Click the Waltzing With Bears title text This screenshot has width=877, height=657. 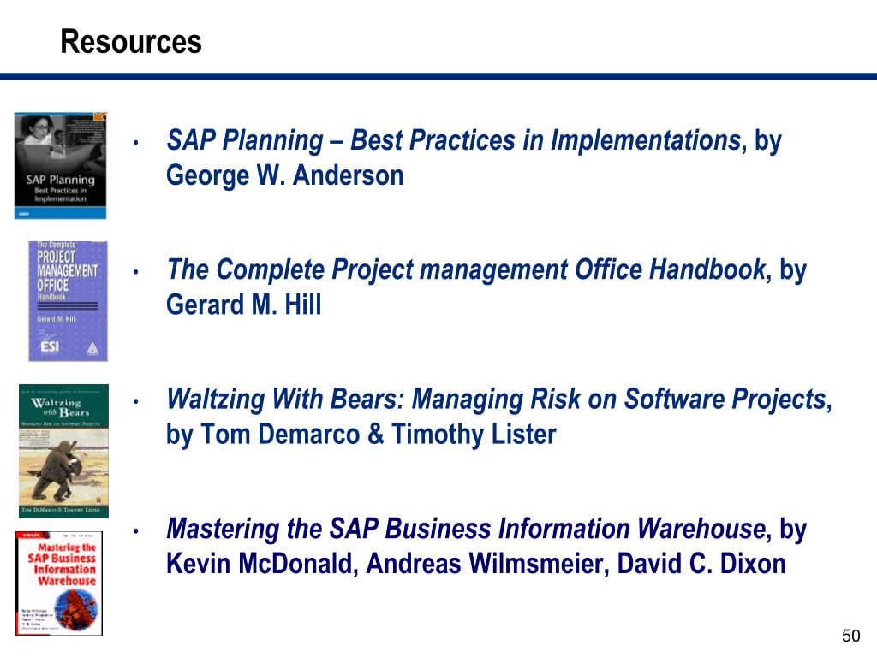coord(497,400)
